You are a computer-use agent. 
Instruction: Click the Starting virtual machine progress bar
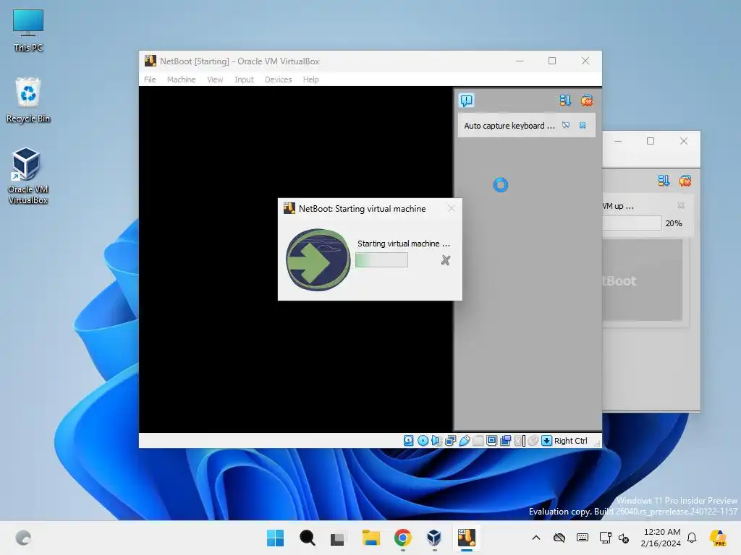(381, 260)
